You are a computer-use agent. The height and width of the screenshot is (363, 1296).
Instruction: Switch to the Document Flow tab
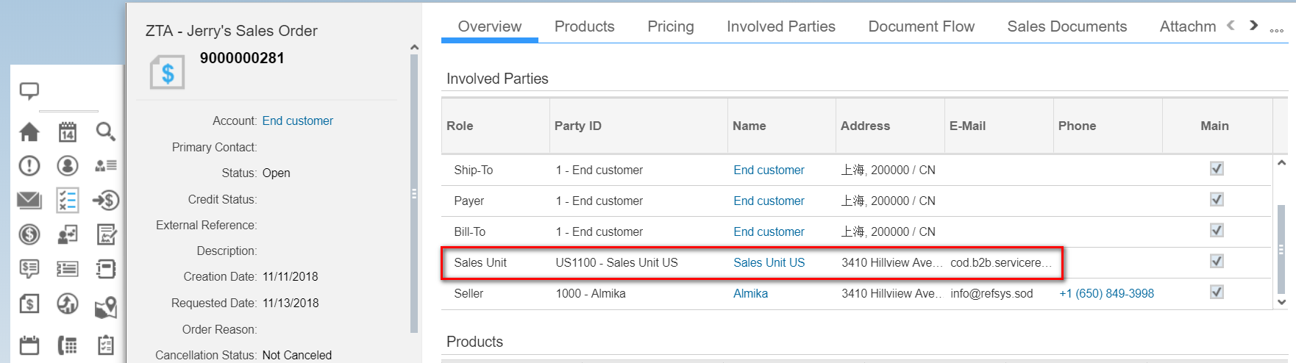[x=921, y=26]
